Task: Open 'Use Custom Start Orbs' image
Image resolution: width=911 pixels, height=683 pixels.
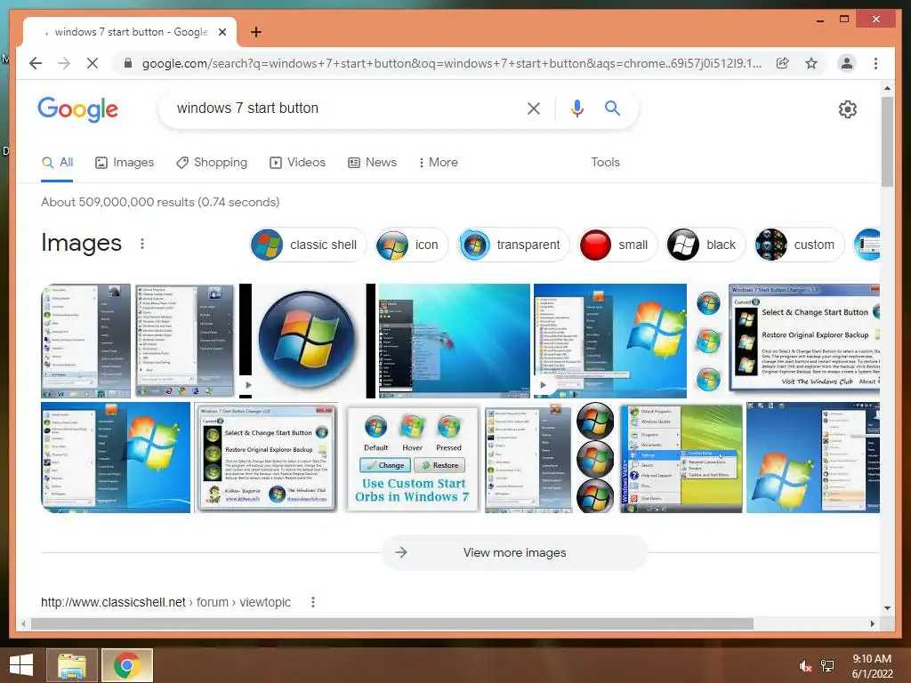Action: [413, 458]
